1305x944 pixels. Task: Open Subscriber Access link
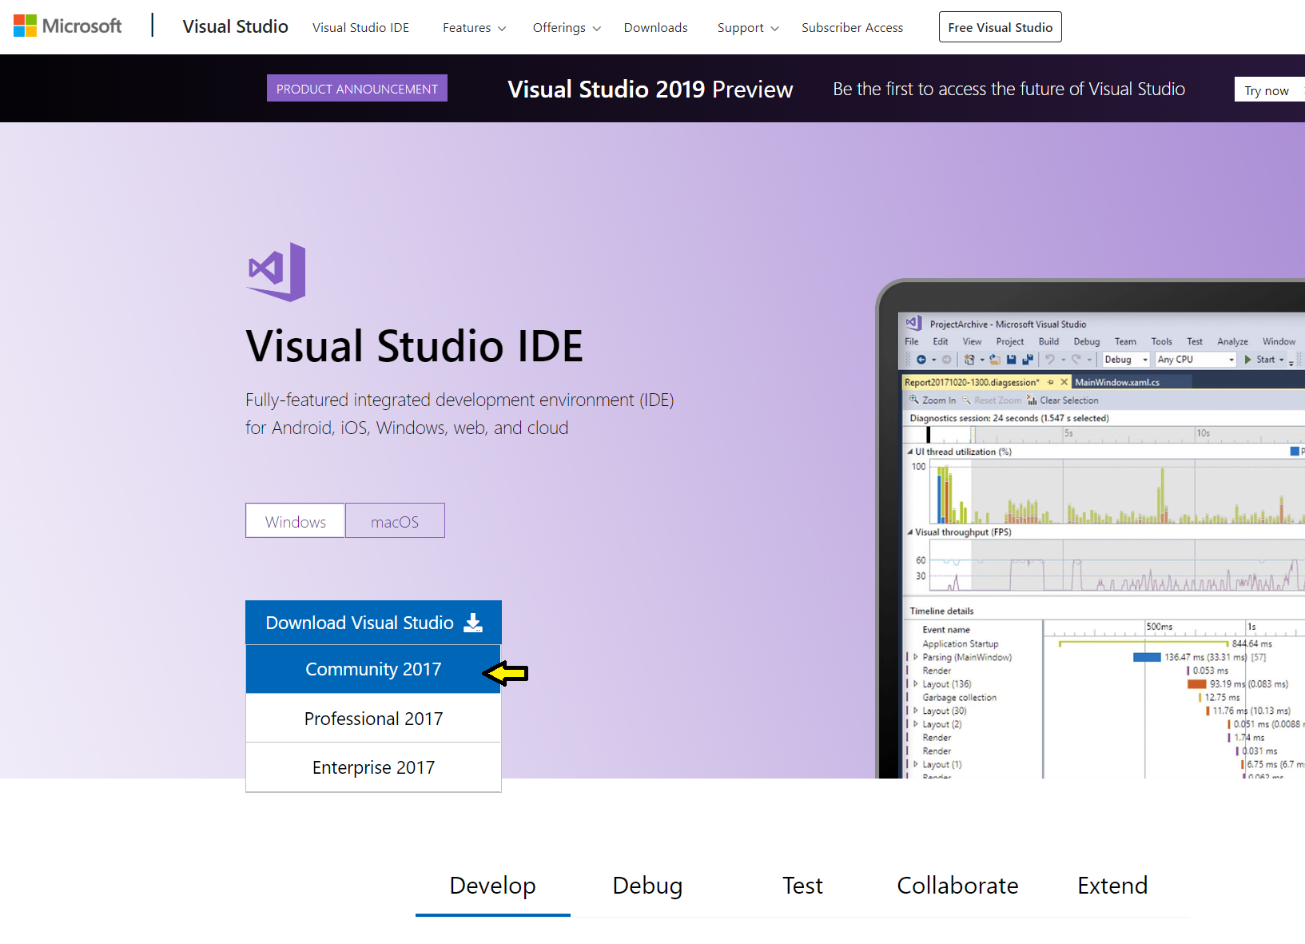852,27
